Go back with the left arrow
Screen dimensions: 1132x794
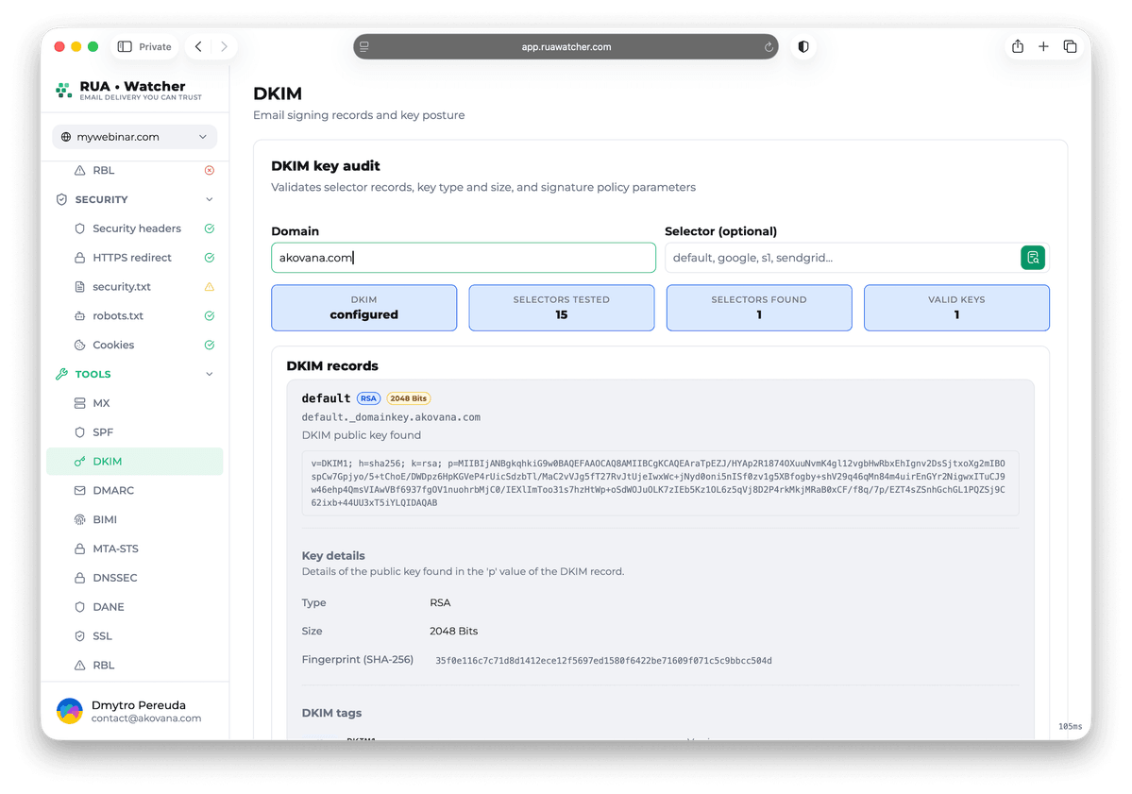(198, 46)
